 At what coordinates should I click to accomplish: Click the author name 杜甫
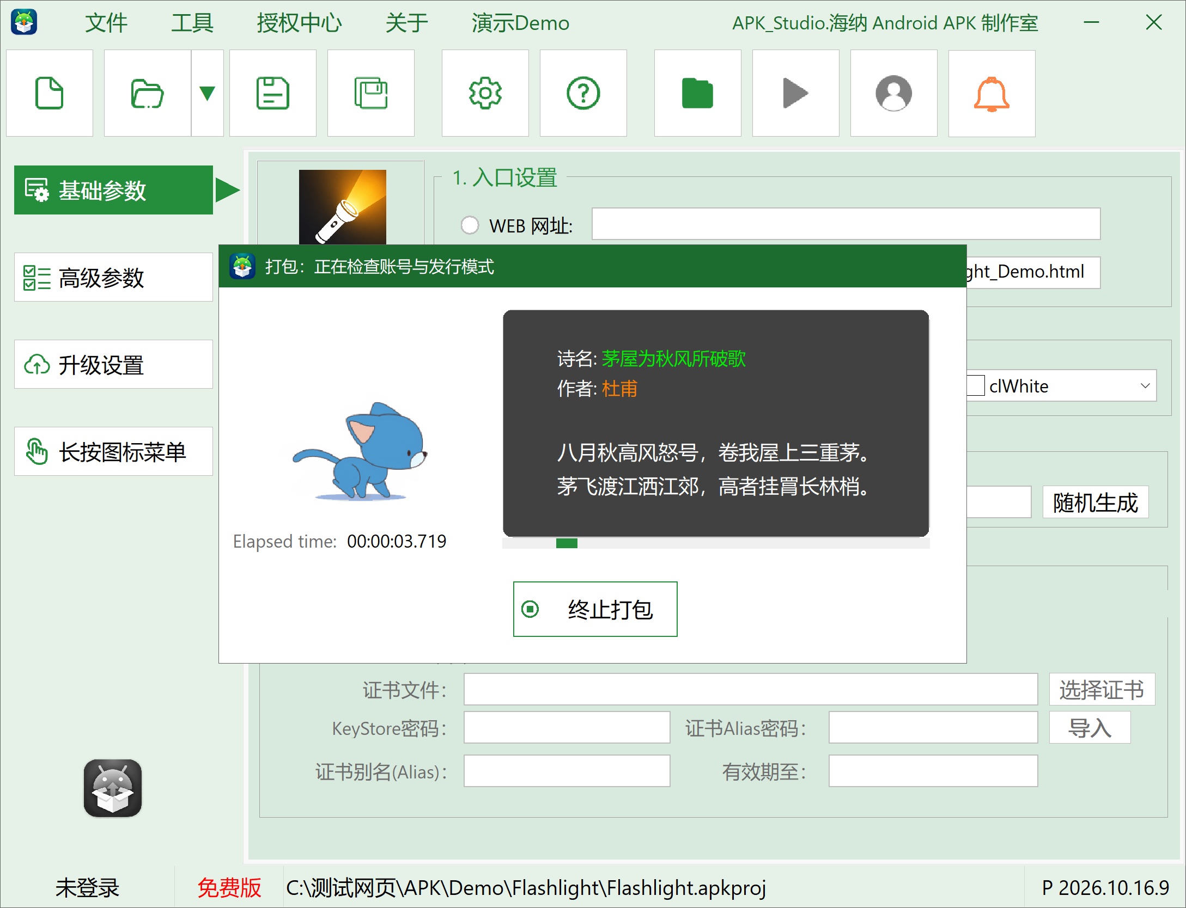pyautogui.click(x=619, y=389)
